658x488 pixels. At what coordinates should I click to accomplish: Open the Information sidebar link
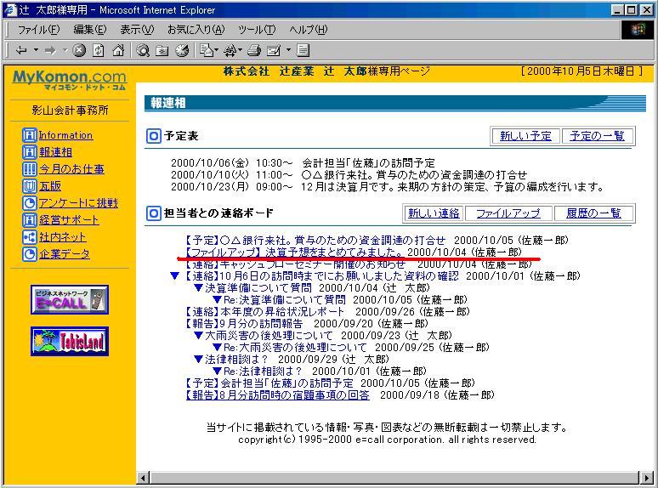(65, 135)
